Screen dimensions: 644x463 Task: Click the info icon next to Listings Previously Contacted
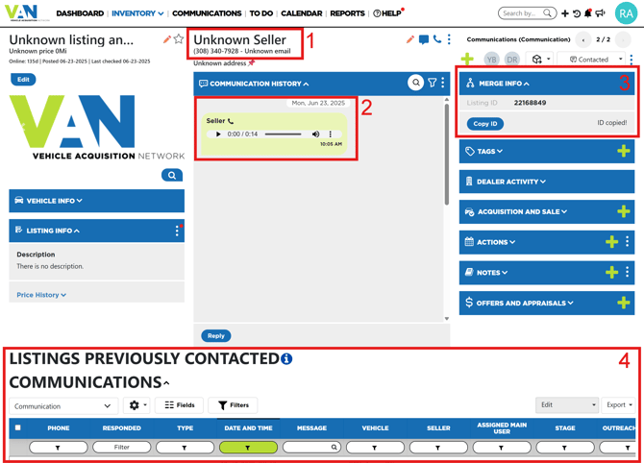(286, 359)
